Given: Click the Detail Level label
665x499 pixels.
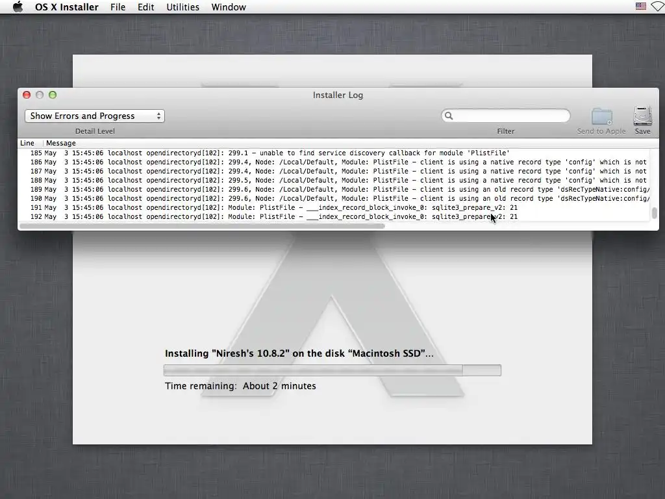Looking at the screenshot, I should pyautogui.click(x=95, y=131).
